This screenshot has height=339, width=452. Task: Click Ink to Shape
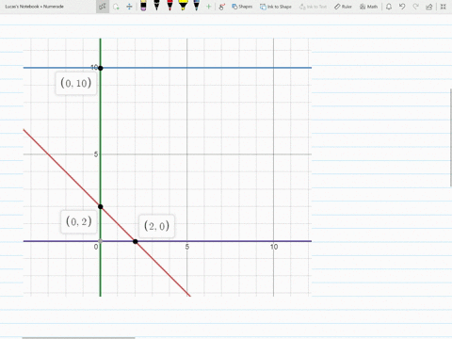[276, 7]
